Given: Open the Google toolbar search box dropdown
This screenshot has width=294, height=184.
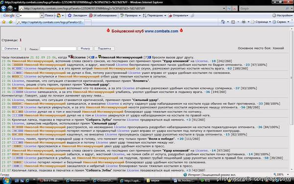Looking at the screenshot, I should pyautogui.click(x=42, y=15).
